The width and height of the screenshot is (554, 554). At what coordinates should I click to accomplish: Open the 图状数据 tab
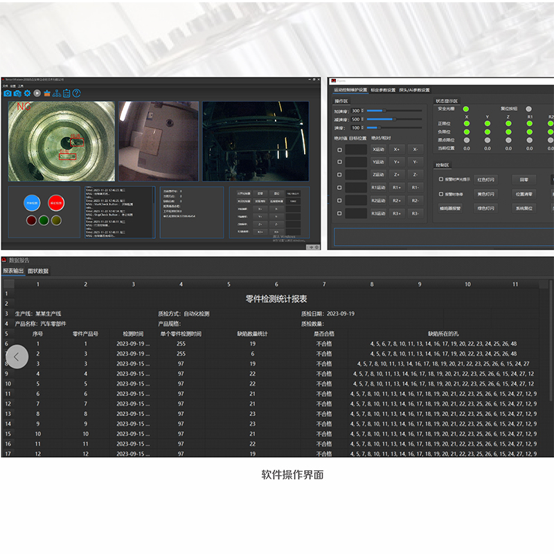pos(38,271)
